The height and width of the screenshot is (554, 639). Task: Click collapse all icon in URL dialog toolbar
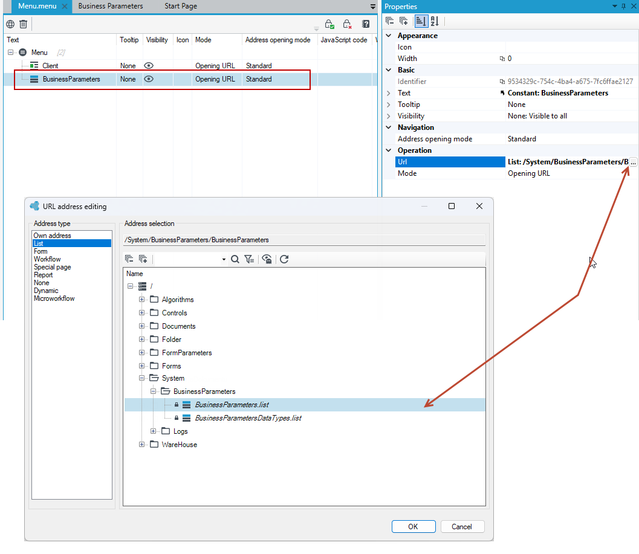tap(129, 259)
